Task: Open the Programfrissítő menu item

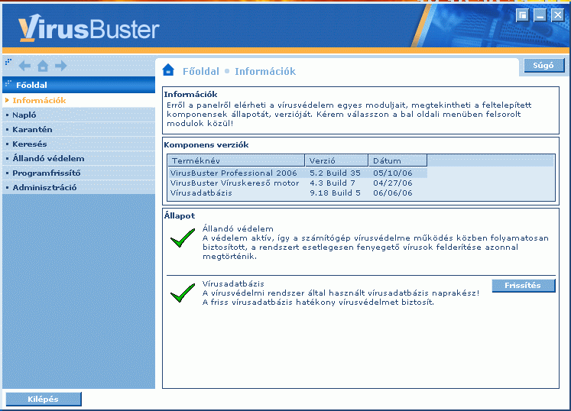Action: click(79, 173)
